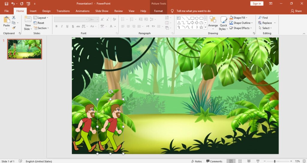
Task: Cut selection with the scissors icon
Action: pyautogui.click(x=13, y=18)
